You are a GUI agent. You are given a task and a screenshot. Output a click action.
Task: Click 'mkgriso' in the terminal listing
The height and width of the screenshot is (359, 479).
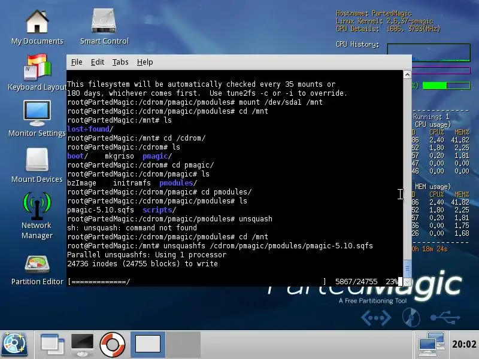[119, 156]
